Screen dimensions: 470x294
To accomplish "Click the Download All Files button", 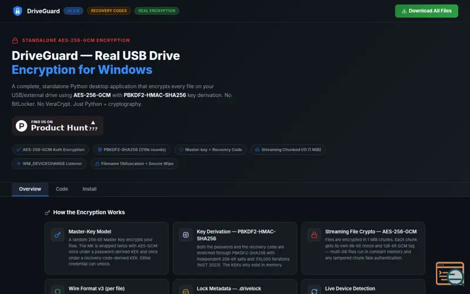I will [427, 11].
